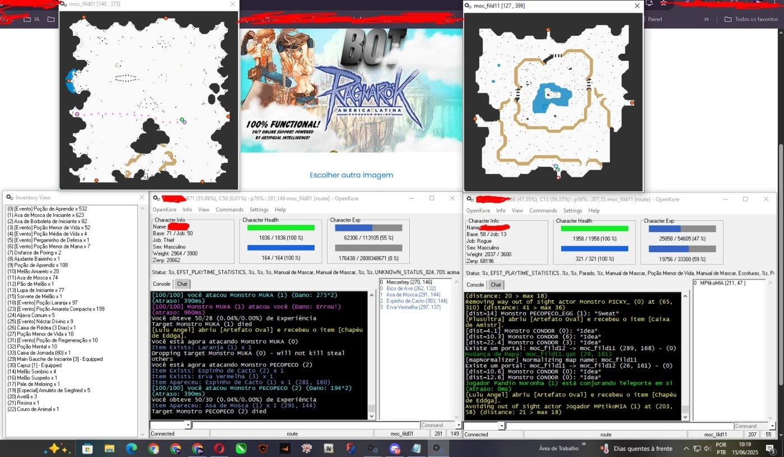Show hidden icons in the system tray
This screenshot has width=784, height=457.
pos(687,449)
